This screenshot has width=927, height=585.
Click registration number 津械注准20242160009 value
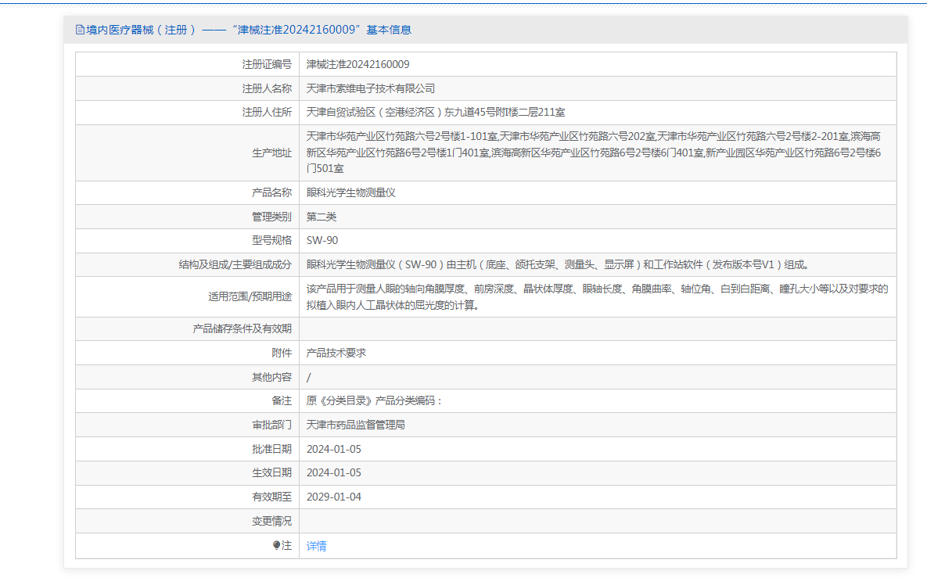358,64
